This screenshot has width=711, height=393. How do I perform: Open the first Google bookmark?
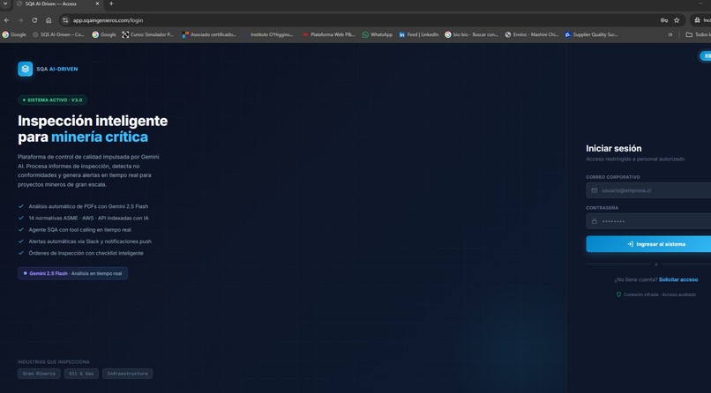(14, 34)
